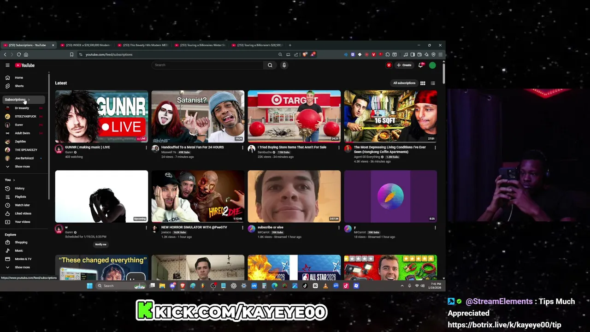
Task: Open YouTube notifications bell
Action: point(420,65)
